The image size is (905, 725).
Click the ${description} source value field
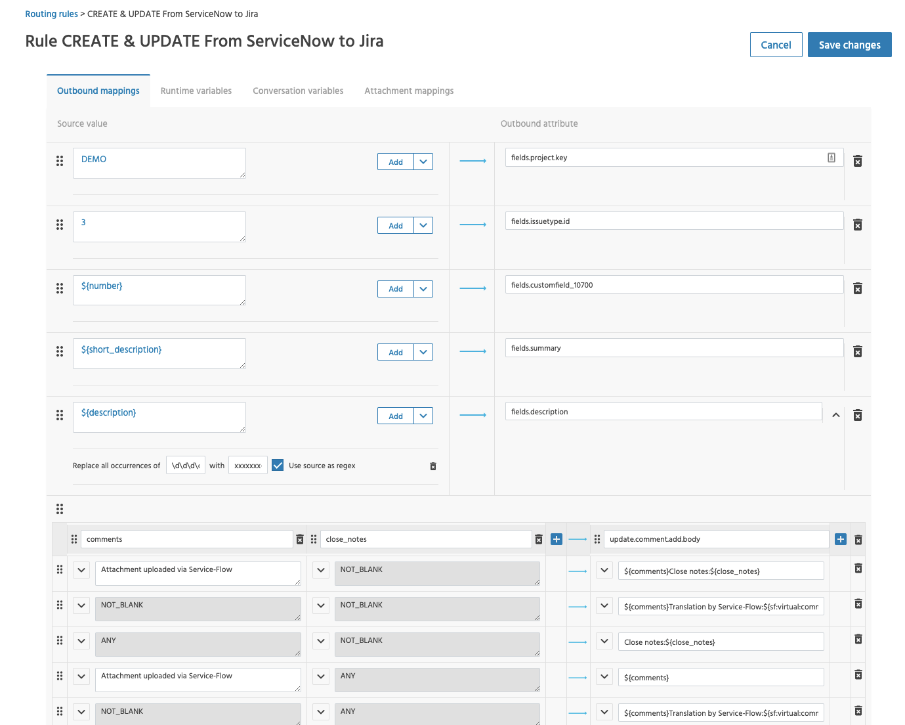point(159,417)
